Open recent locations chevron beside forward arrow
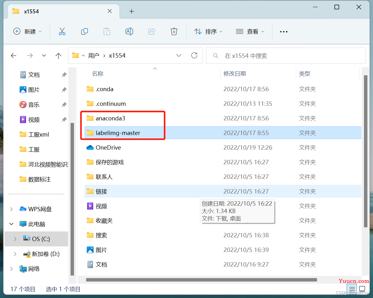This screenshot has height=298, width=373. click(44, 56)
